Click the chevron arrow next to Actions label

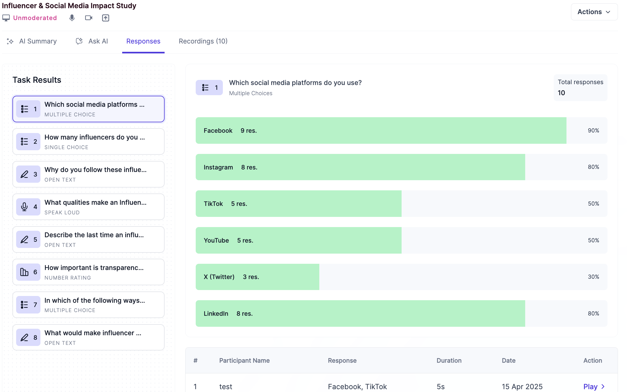click(609, 12)
